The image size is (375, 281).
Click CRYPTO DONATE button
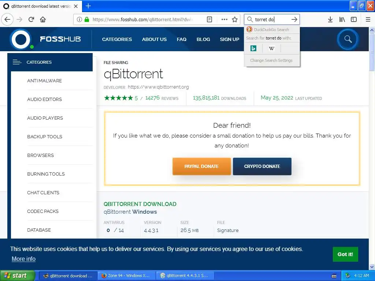262,166
